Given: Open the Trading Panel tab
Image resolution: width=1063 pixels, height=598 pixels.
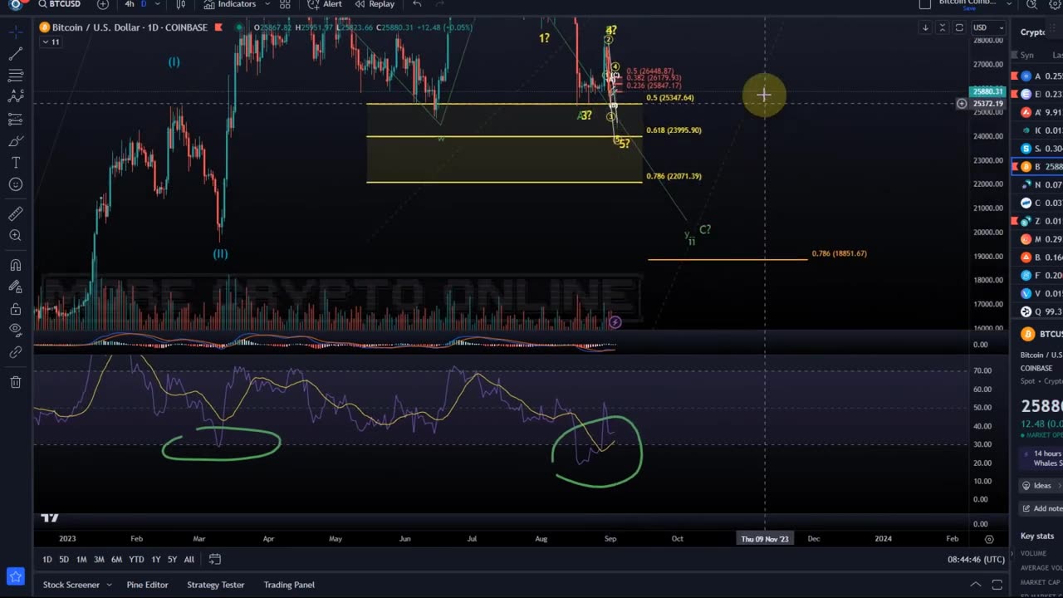Looking at the screenshot, I should 289,585.
